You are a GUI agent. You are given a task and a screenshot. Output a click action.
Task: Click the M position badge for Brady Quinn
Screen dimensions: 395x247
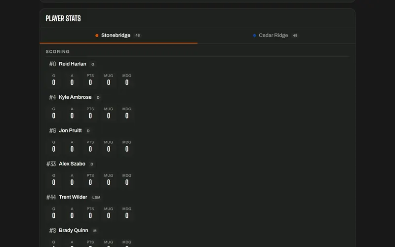[95, 231]
